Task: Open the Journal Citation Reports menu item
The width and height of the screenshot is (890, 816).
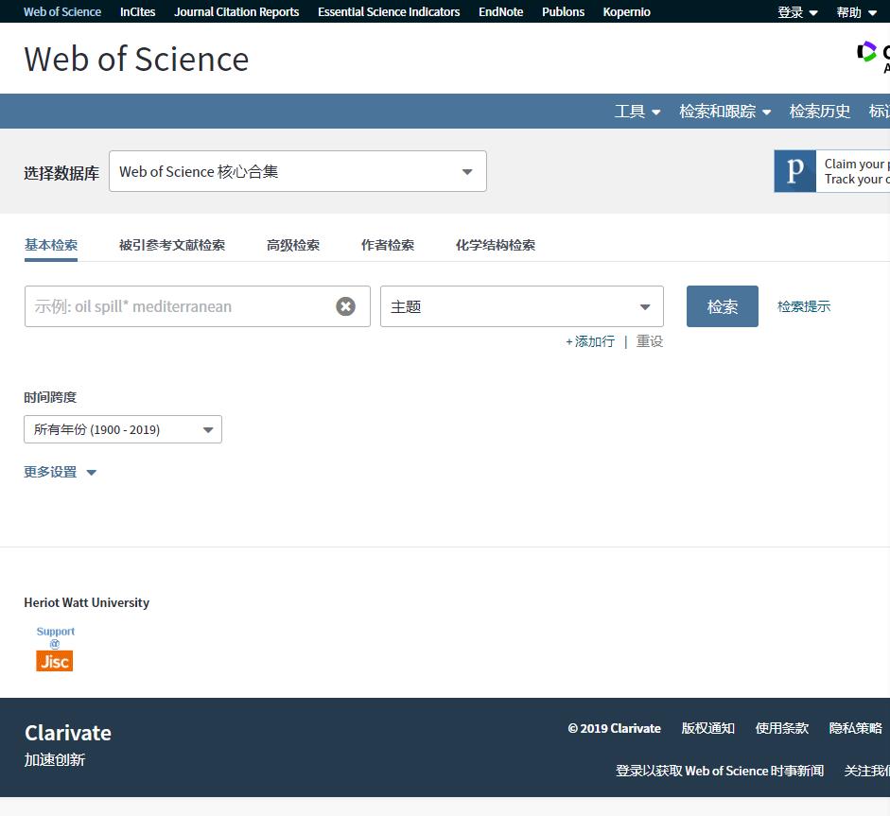Action: coord(236,11)
